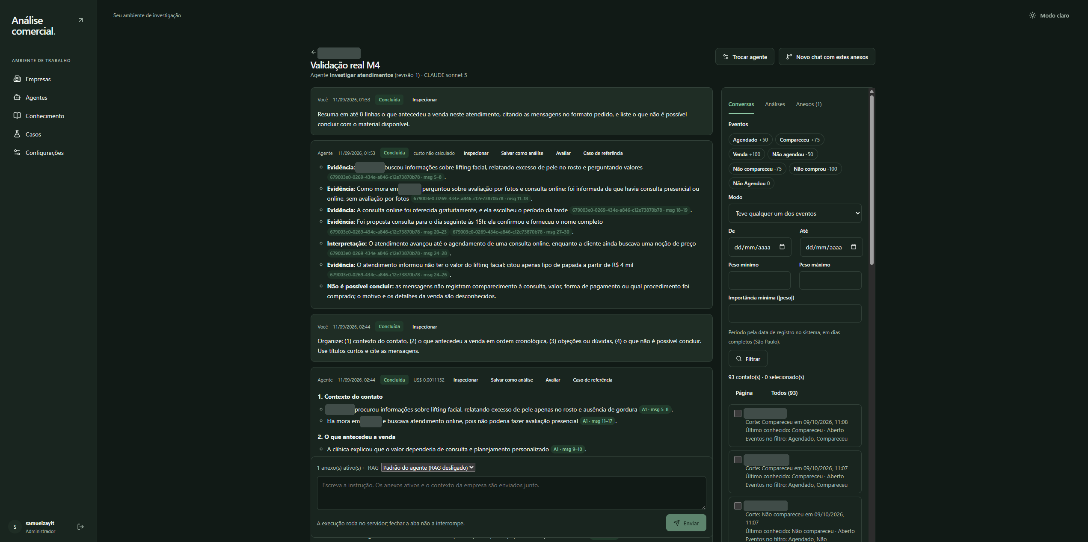
Task: Click the instruction text area
Action: [511, 493]
